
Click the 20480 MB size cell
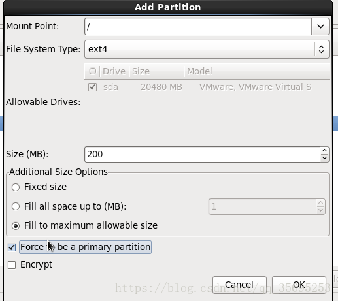pos(161,87)
